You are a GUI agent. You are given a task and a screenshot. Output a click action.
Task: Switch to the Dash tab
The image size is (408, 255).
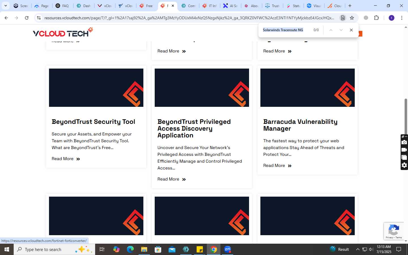click(84, 6)
